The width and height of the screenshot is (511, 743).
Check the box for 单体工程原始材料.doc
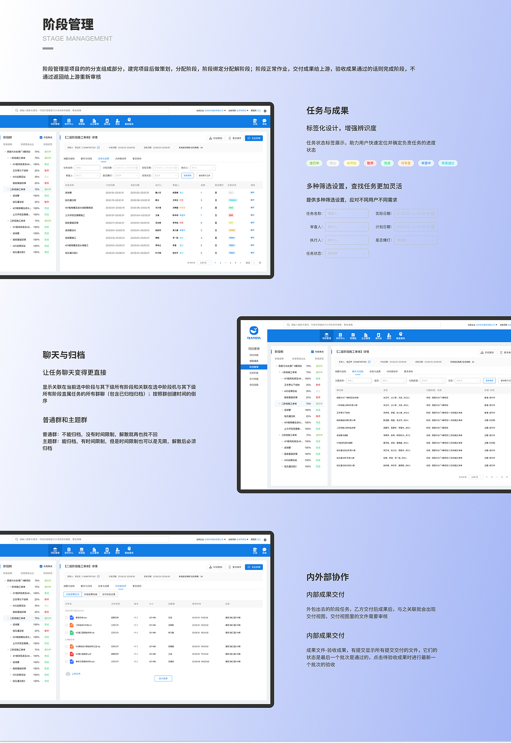click(66, 661)
